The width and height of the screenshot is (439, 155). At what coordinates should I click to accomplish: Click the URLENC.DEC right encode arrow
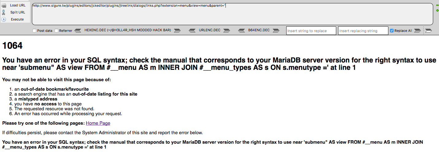point(227,30)
